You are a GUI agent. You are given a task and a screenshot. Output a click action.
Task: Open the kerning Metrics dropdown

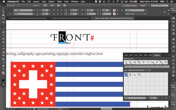78,10
